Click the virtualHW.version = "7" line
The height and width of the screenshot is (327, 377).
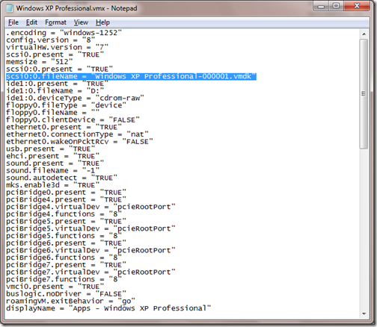pos(57,47)
